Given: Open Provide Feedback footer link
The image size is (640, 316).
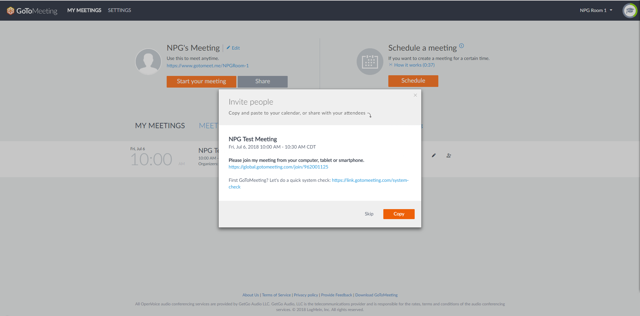Looking at the screenshot, I should pyautogui.click(x=337, y=295).
